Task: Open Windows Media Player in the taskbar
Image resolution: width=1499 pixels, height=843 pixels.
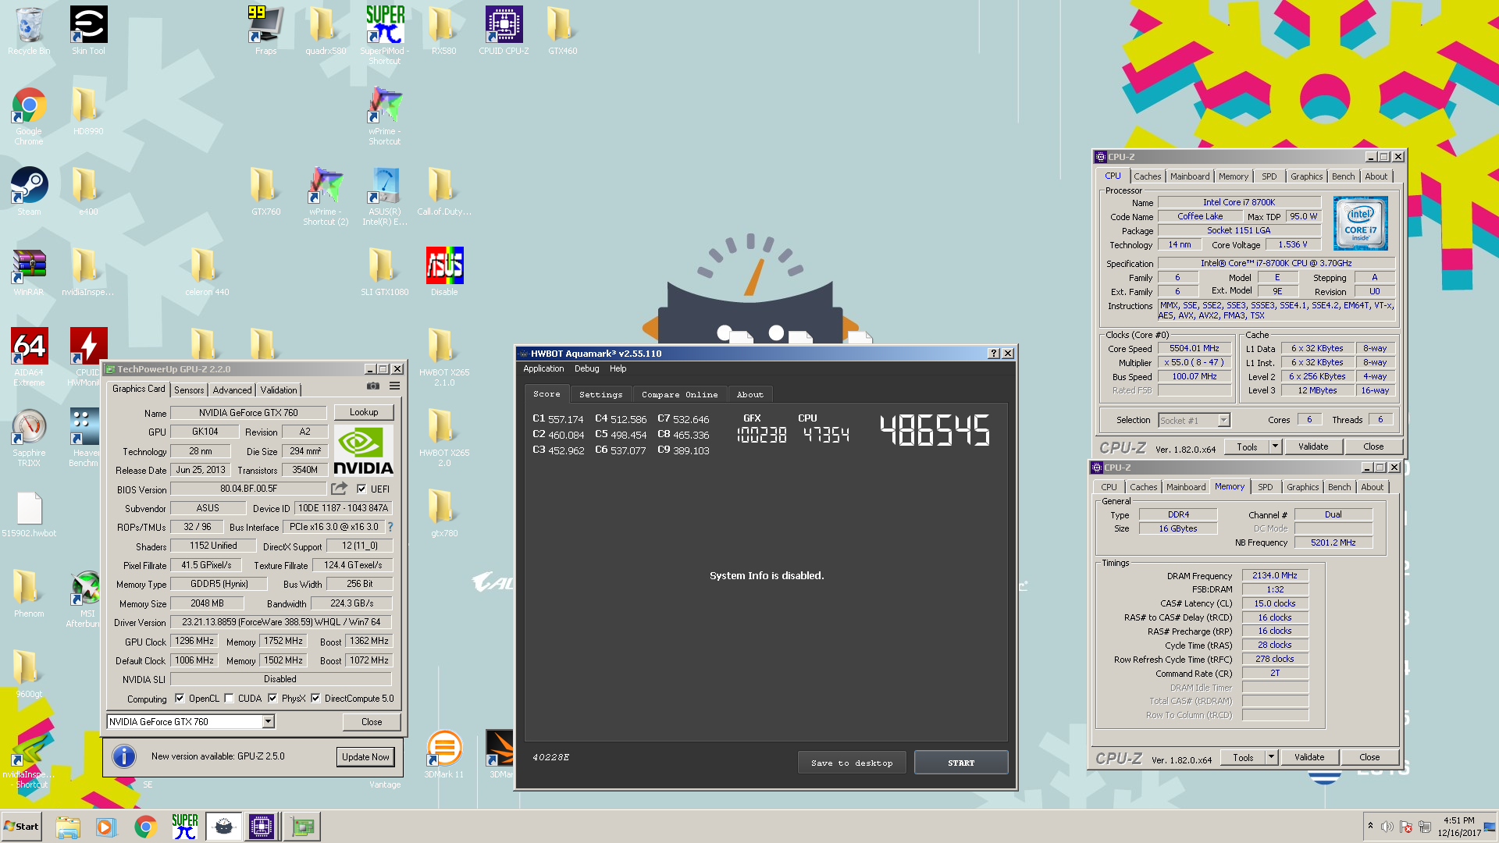Action: pos(105,827)
